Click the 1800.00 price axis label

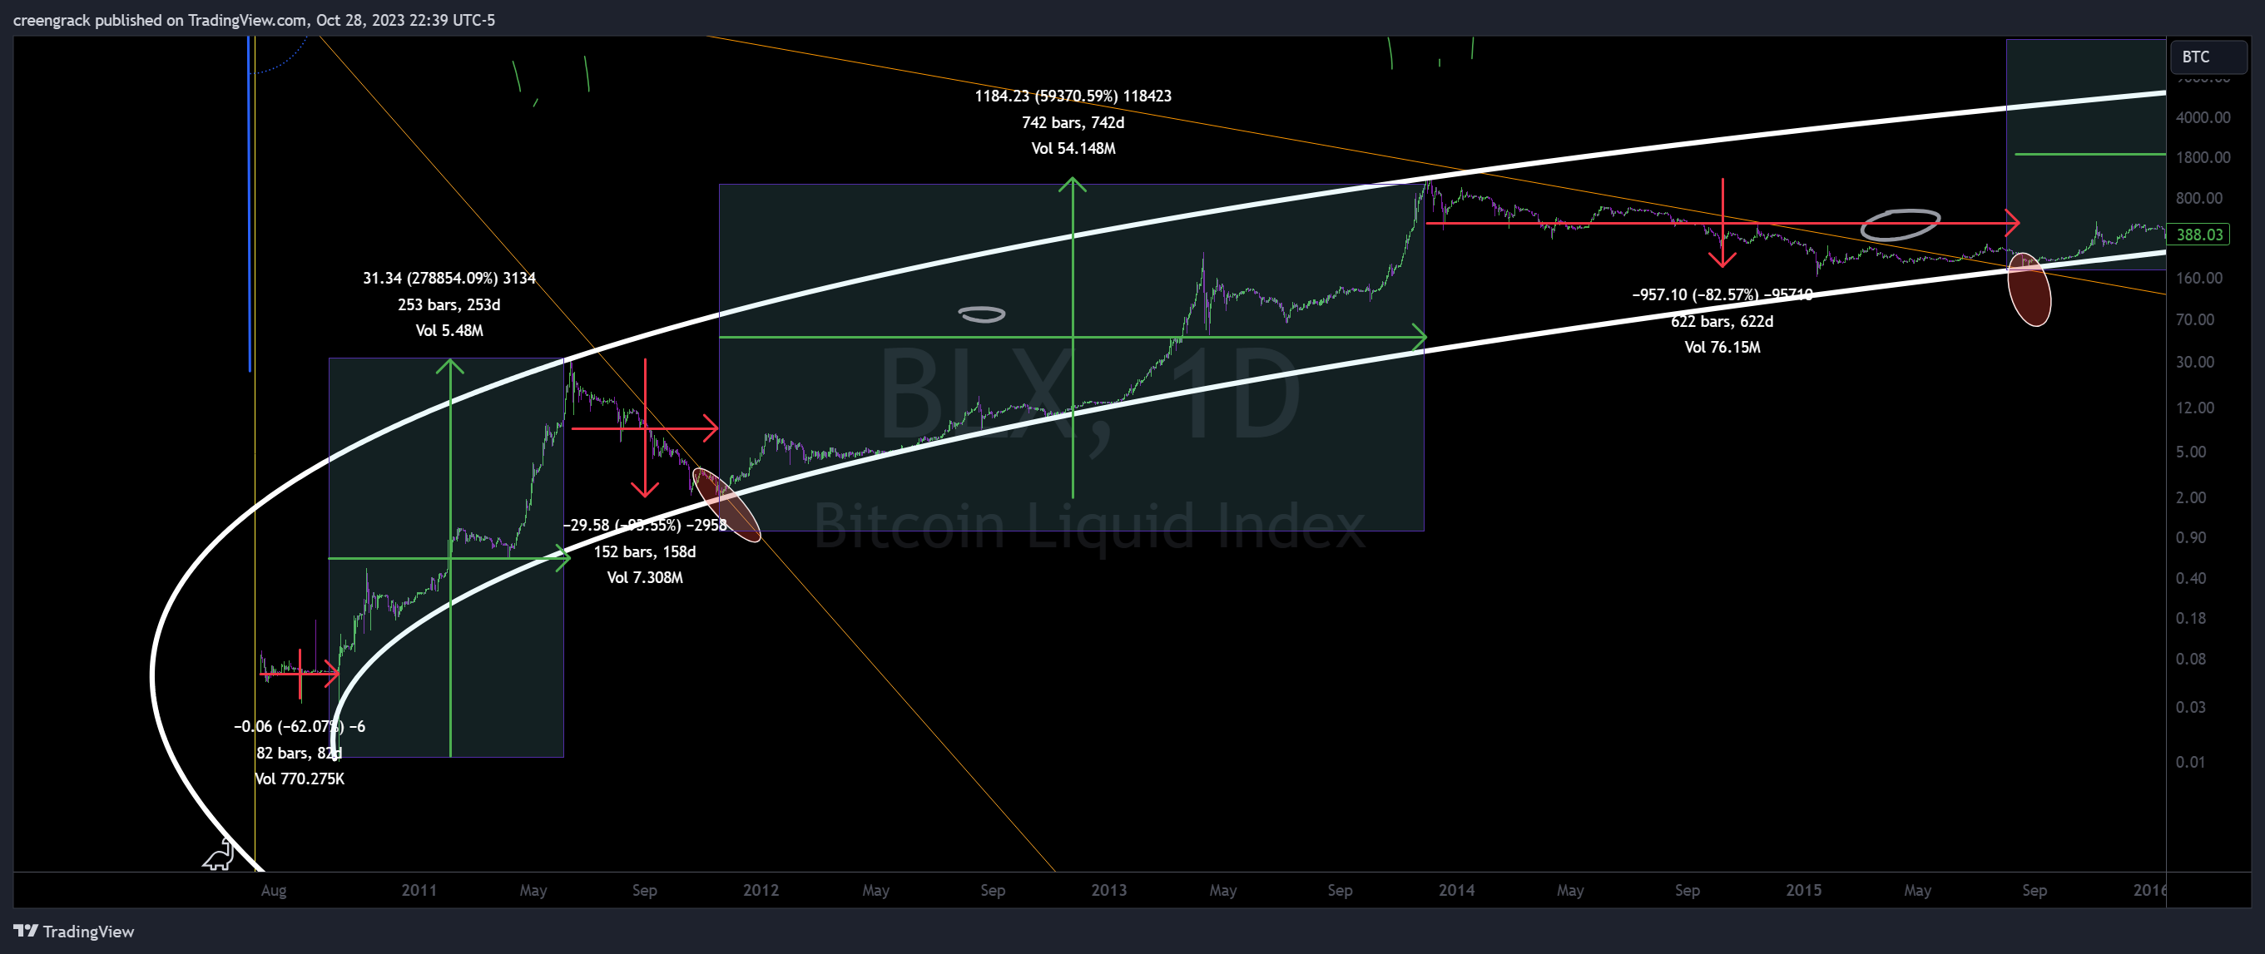(x=2203, y=157)
